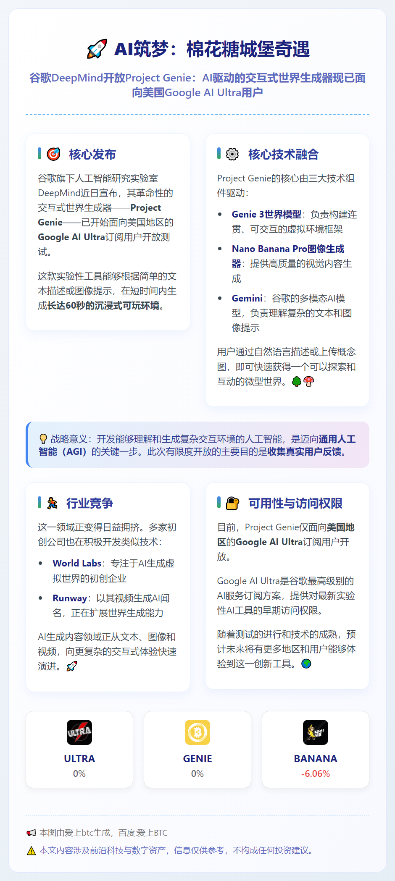
Task: Click the rocket emoji after 演进
Action: [72, 666]
